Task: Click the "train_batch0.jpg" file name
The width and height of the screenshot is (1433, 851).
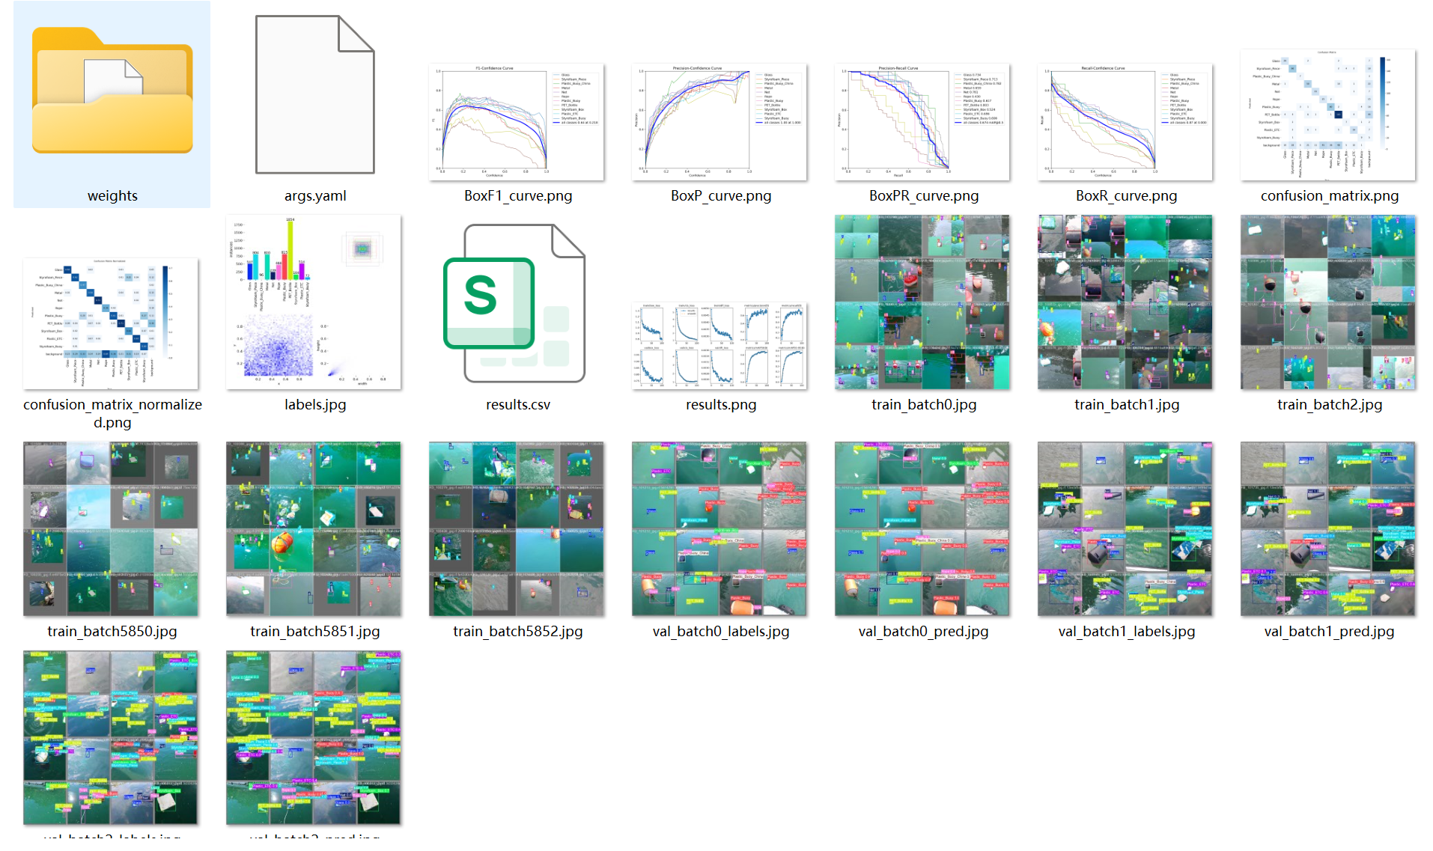Action: [x=924, y=405]
